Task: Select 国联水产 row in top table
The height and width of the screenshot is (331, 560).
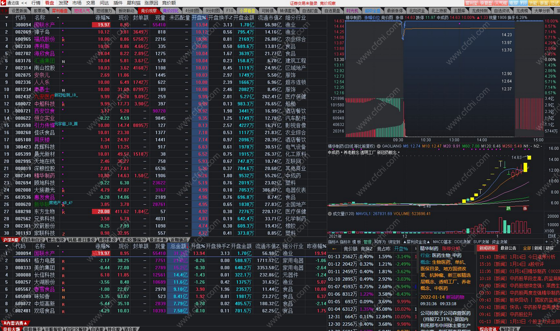Action: coord(163,25)
